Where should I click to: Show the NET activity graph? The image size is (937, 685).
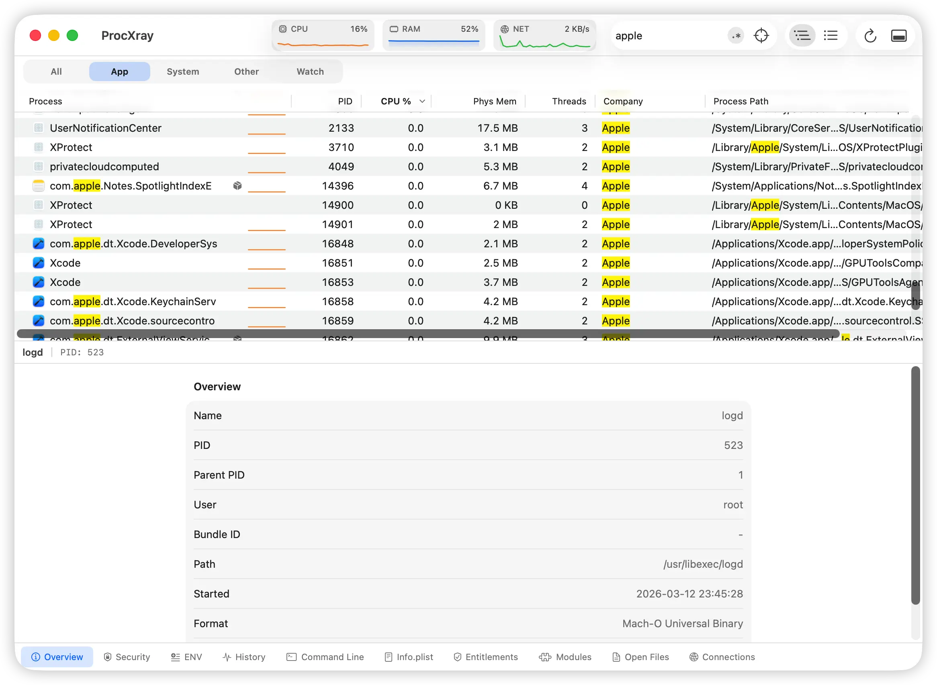545,35
